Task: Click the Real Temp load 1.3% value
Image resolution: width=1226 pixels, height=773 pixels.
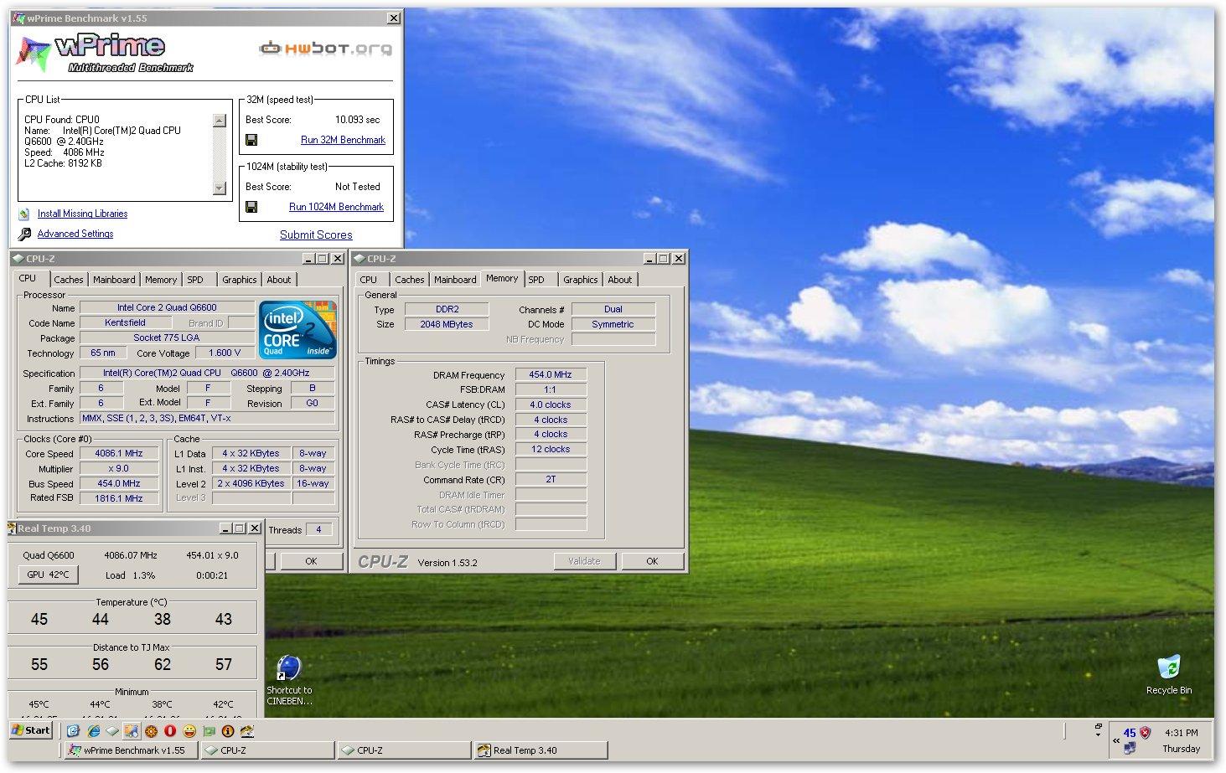Action: [144, 575]
